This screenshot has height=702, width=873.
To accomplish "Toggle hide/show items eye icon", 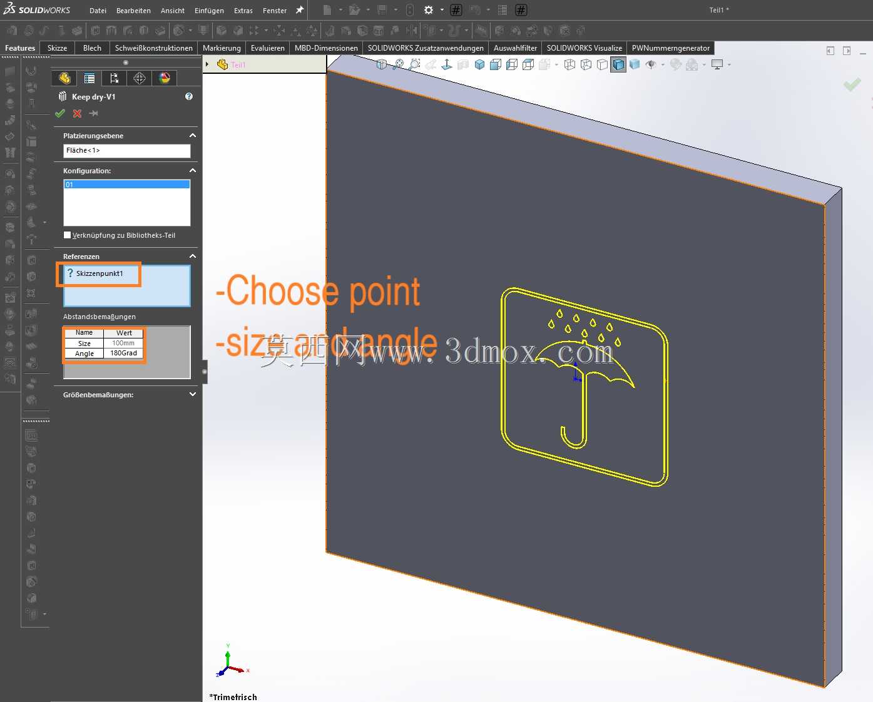I will click(x=651, y=64).
